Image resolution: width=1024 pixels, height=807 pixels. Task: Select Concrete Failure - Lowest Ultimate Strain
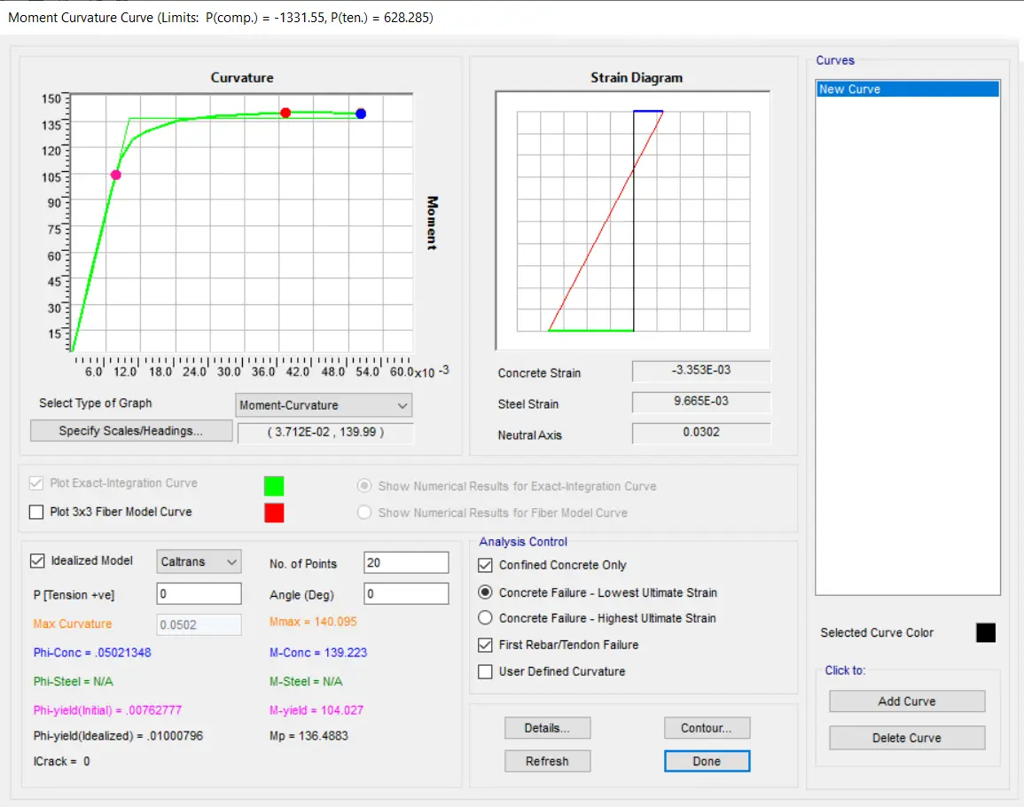[x=485, y=592]
